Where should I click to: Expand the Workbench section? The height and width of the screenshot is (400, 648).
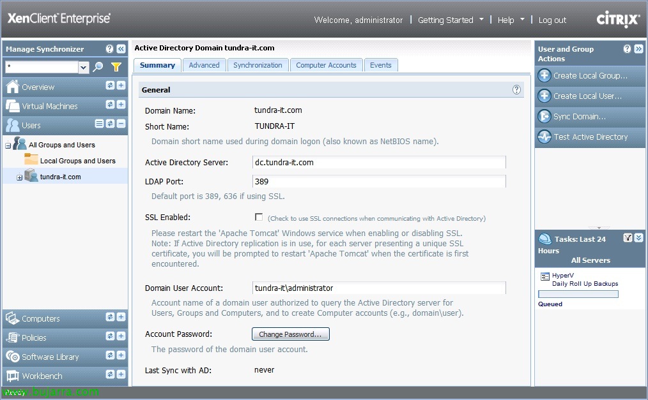click(x=121, y=374)
